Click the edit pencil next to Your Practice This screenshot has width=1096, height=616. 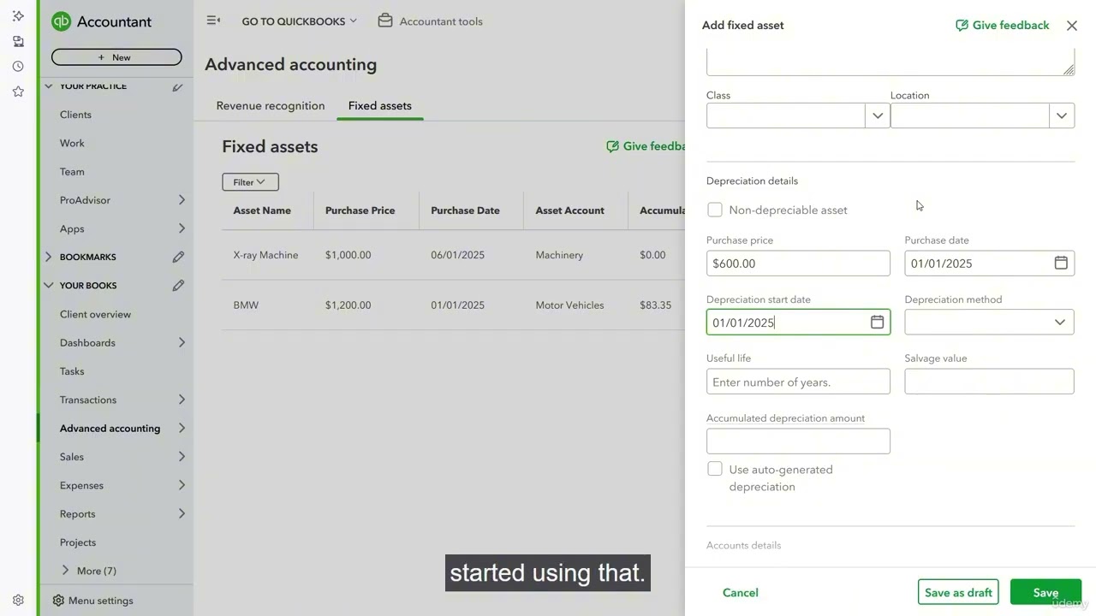tap(177, 86)
